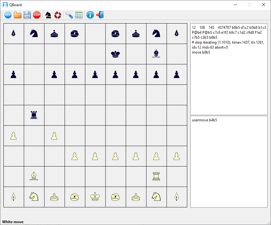The width and height of the screenshot is (271, 225).
Task: Open settings with the wrench icon
Action: pos(69,15)
